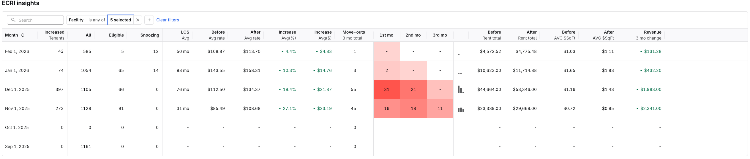Remove the Facility filter with X icon
This screenshot has width=750, height=159.
tap(138, 20)
